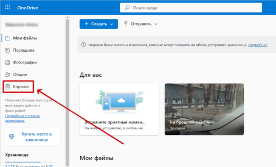Click the 'Мои файлы' section heading

click(x=96, y=158)
